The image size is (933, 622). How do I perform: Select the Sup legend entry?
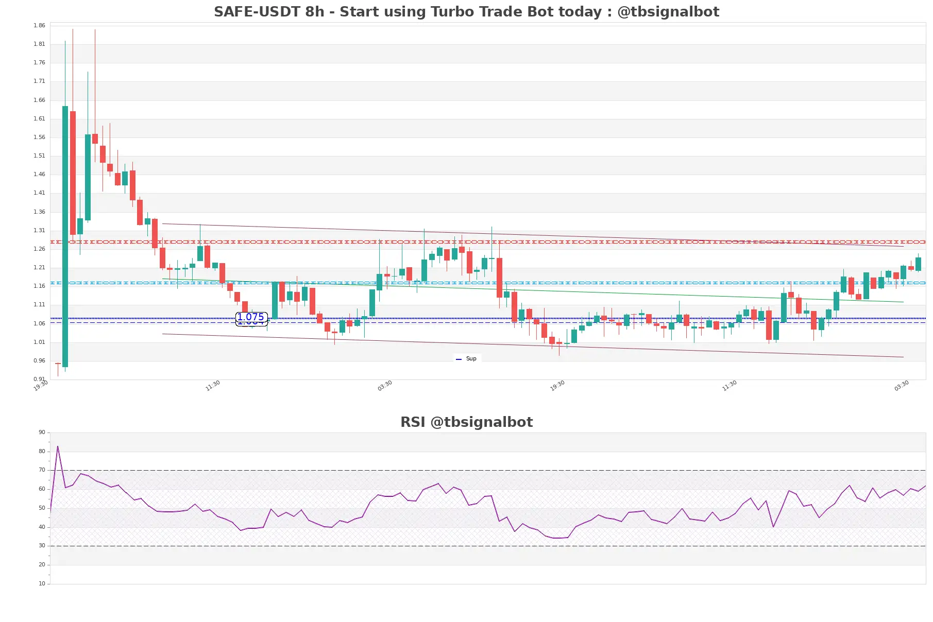pyautogui.click(x=467, y=359)
